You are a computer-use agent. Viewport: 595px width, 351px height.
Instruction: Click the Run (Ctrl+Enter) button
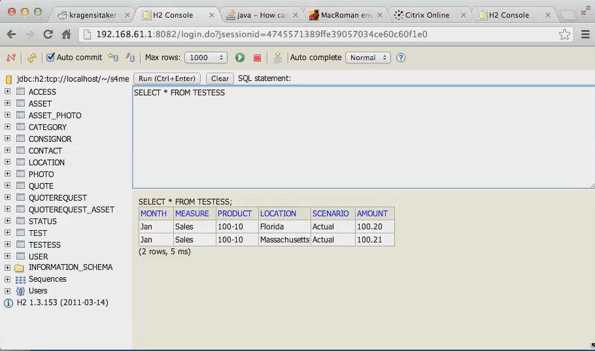click(167, 78)
